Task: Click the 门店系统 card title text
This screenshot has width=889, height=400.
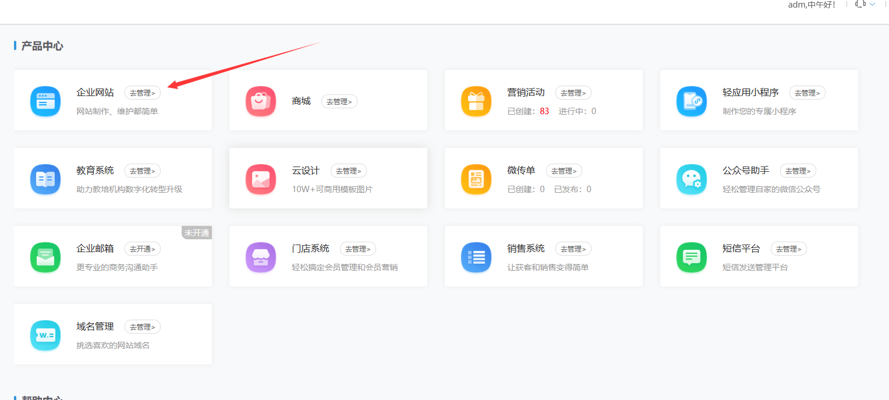Action: [x=310, y=249]
